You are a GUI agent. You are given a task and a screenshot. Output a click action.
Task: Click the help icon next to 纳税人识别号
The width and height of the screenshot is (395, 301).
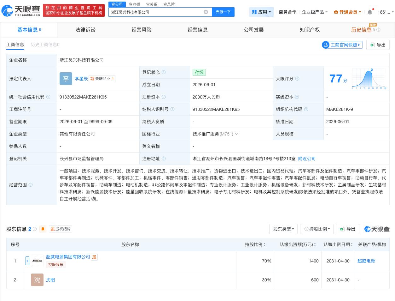point(172,109)
